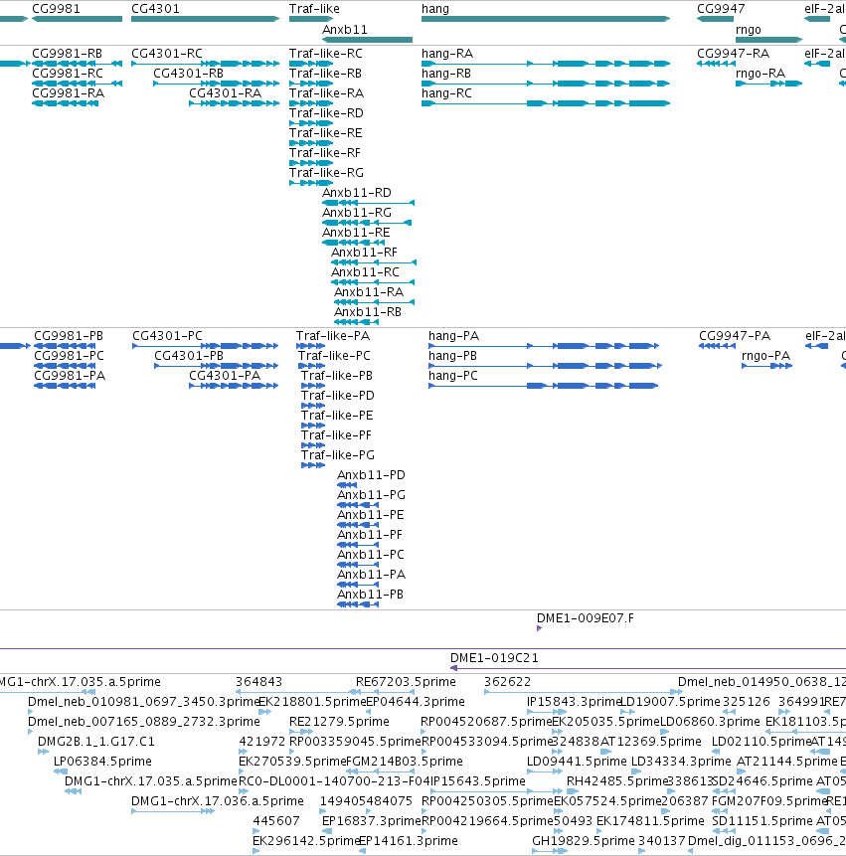Click the hang gene span
The height and width of the screenshot is (856, 846).
(x=546, y=19)
